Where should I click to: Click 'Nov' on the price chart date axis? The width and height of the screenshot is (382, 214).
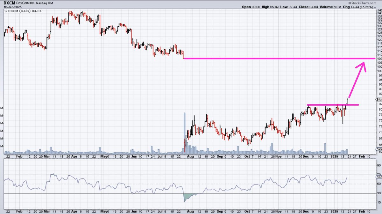tap(279, 157)
